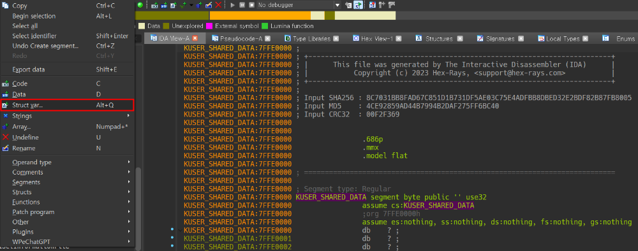Click 'assume cs:KUSER_SHARED_DATA' line
Screen dimensions: 638x251
point(419,205)
